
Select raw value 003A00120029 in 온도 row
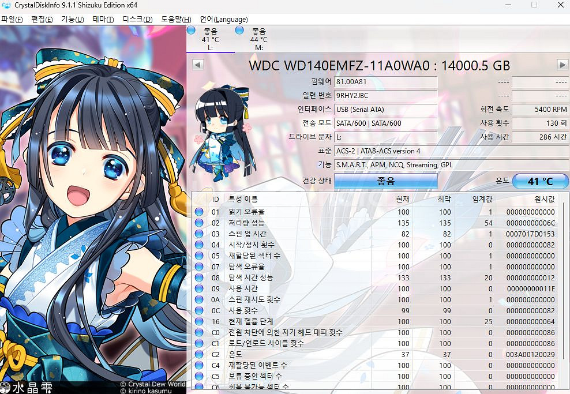tap(530, 354)
